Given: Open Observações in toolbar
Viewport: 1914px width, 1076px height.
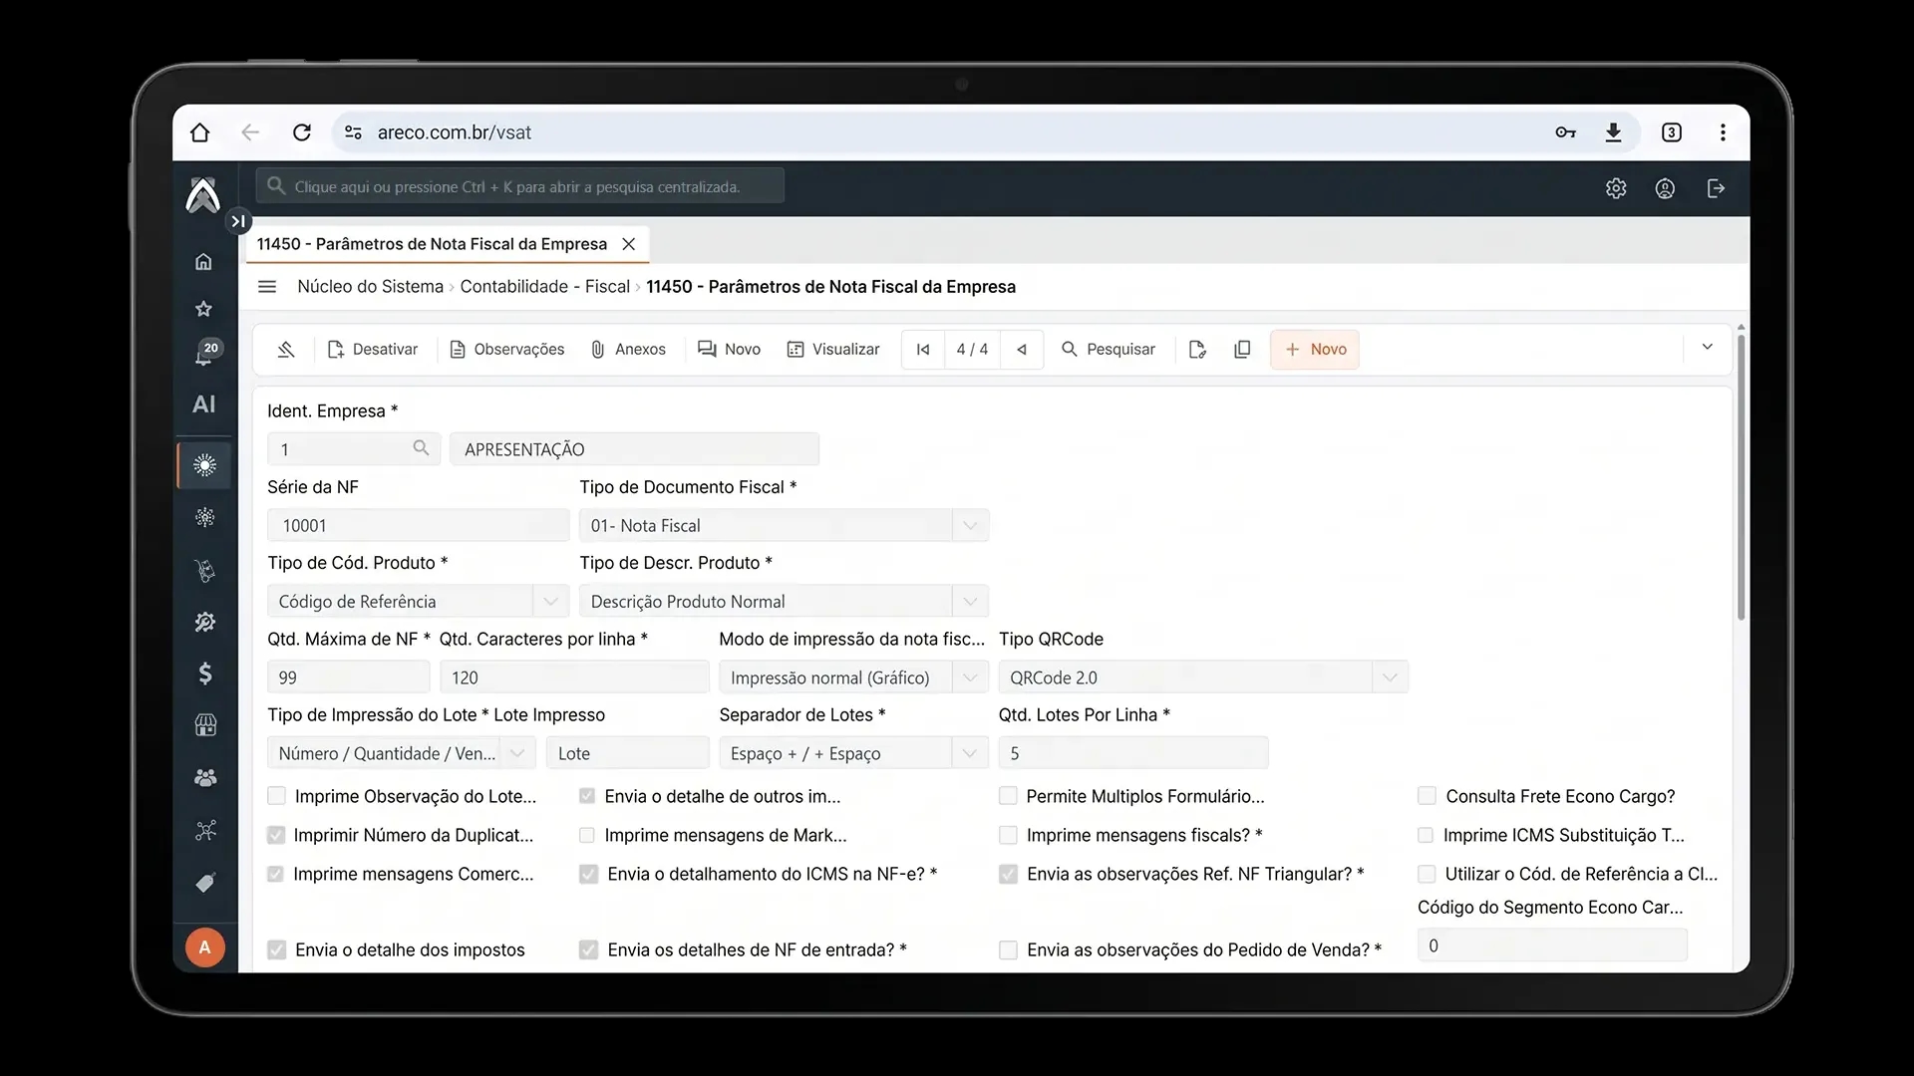Looking at the screenshot, I should coord(507,350).
